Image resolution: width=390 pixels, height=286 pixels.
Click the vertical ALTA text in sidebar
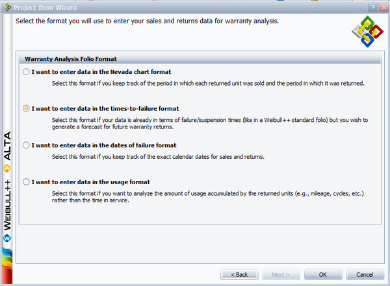7,146
